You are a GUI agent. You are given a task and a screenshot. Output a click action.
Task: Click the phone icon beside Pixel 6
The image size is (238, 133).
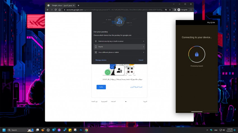(x=96, y=47)
